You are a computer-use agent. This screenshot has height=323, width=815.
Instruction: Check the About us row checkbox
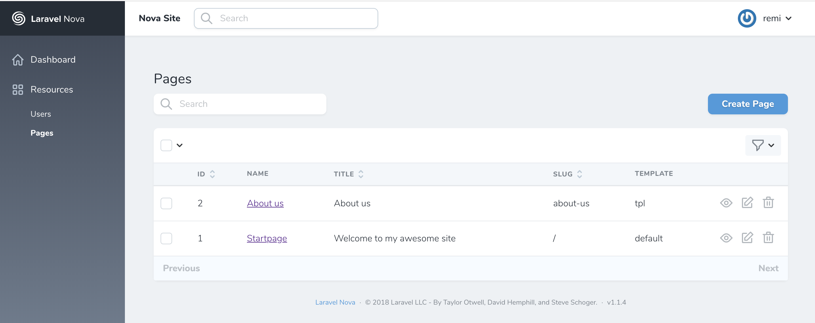click(x=166, y=203)
